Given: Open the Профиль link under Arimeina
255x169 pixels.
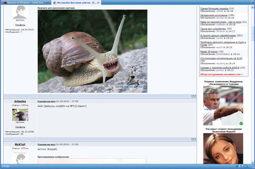Looking at the screenshot, I should coord(20,127).
